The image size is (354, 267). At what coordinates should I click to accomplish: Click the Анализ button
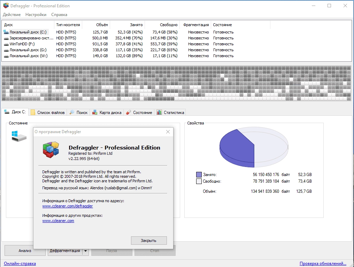(25, 251)
